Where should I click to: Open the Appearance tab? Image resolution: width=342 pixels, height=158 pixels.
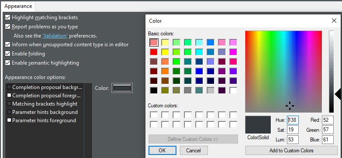pos(18,6)
